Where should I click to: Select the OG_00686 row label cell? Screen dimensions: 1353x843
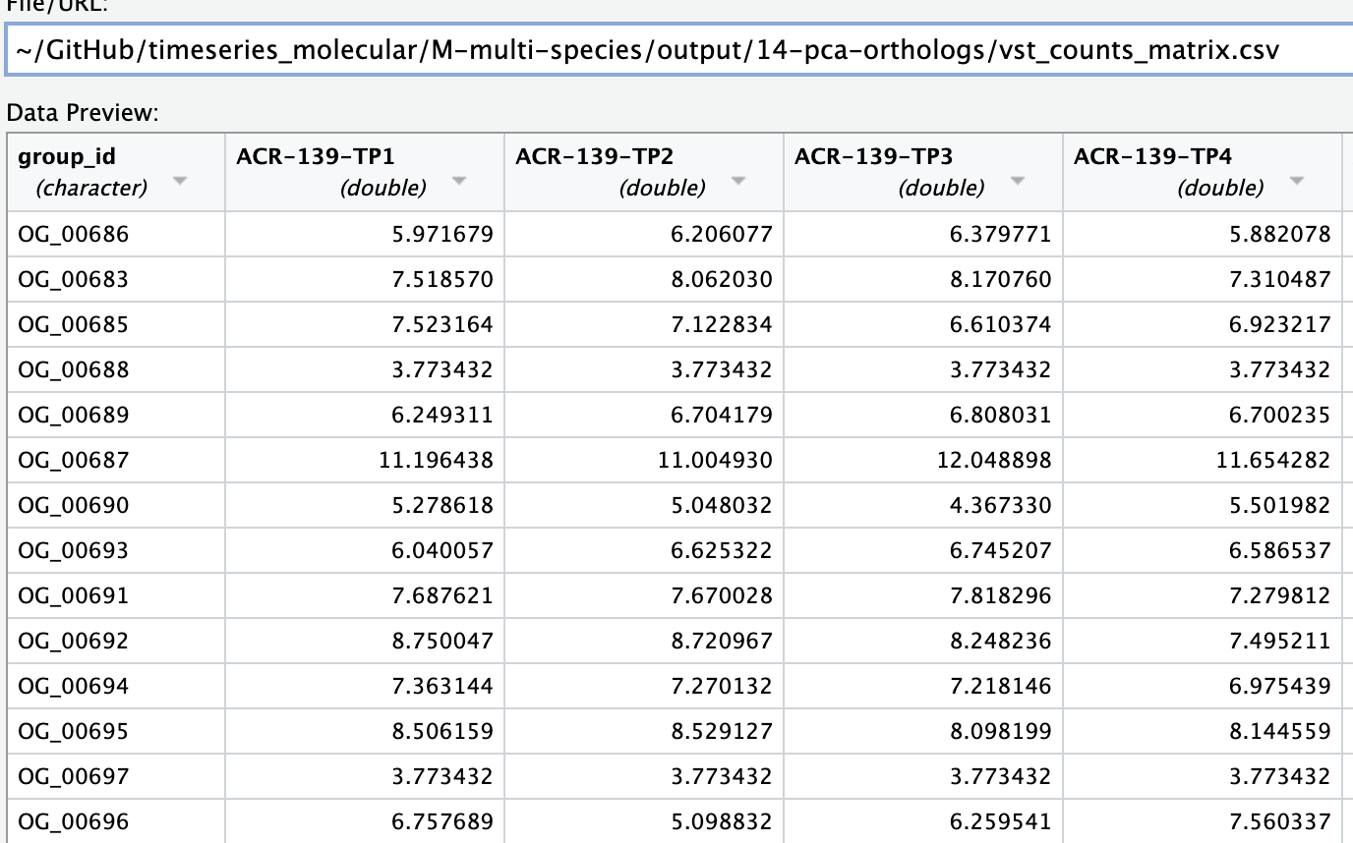73,234
